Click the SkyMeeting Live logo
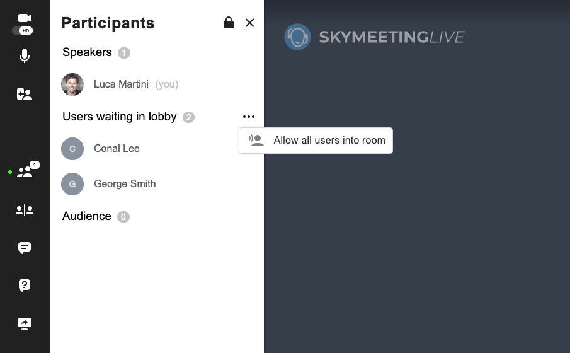Image resolution: width=570 pixels, height=353 pixels. click(x=374, y=37)
